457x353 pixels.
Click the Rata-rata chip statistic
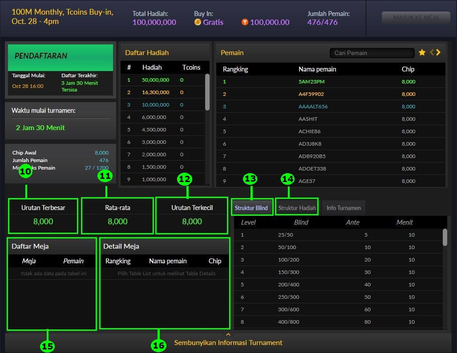[x=117, y=215]
